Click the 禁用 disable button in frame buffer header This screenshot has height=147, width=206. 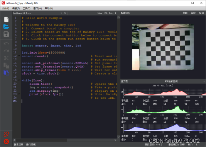point(201,13)
